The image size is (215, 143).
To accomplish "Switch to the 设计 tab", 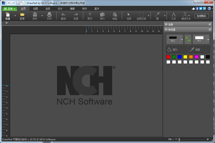I will point(60,9).
